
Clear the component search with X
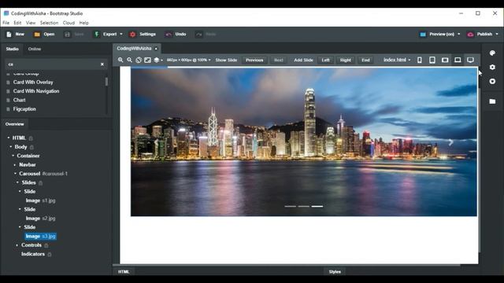click(x=102, y=64)
